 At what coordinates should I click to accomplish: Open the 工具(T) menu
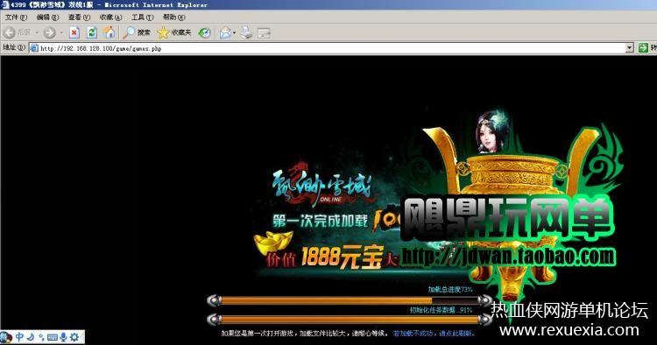pyautogui.click(x=143, y=18)
